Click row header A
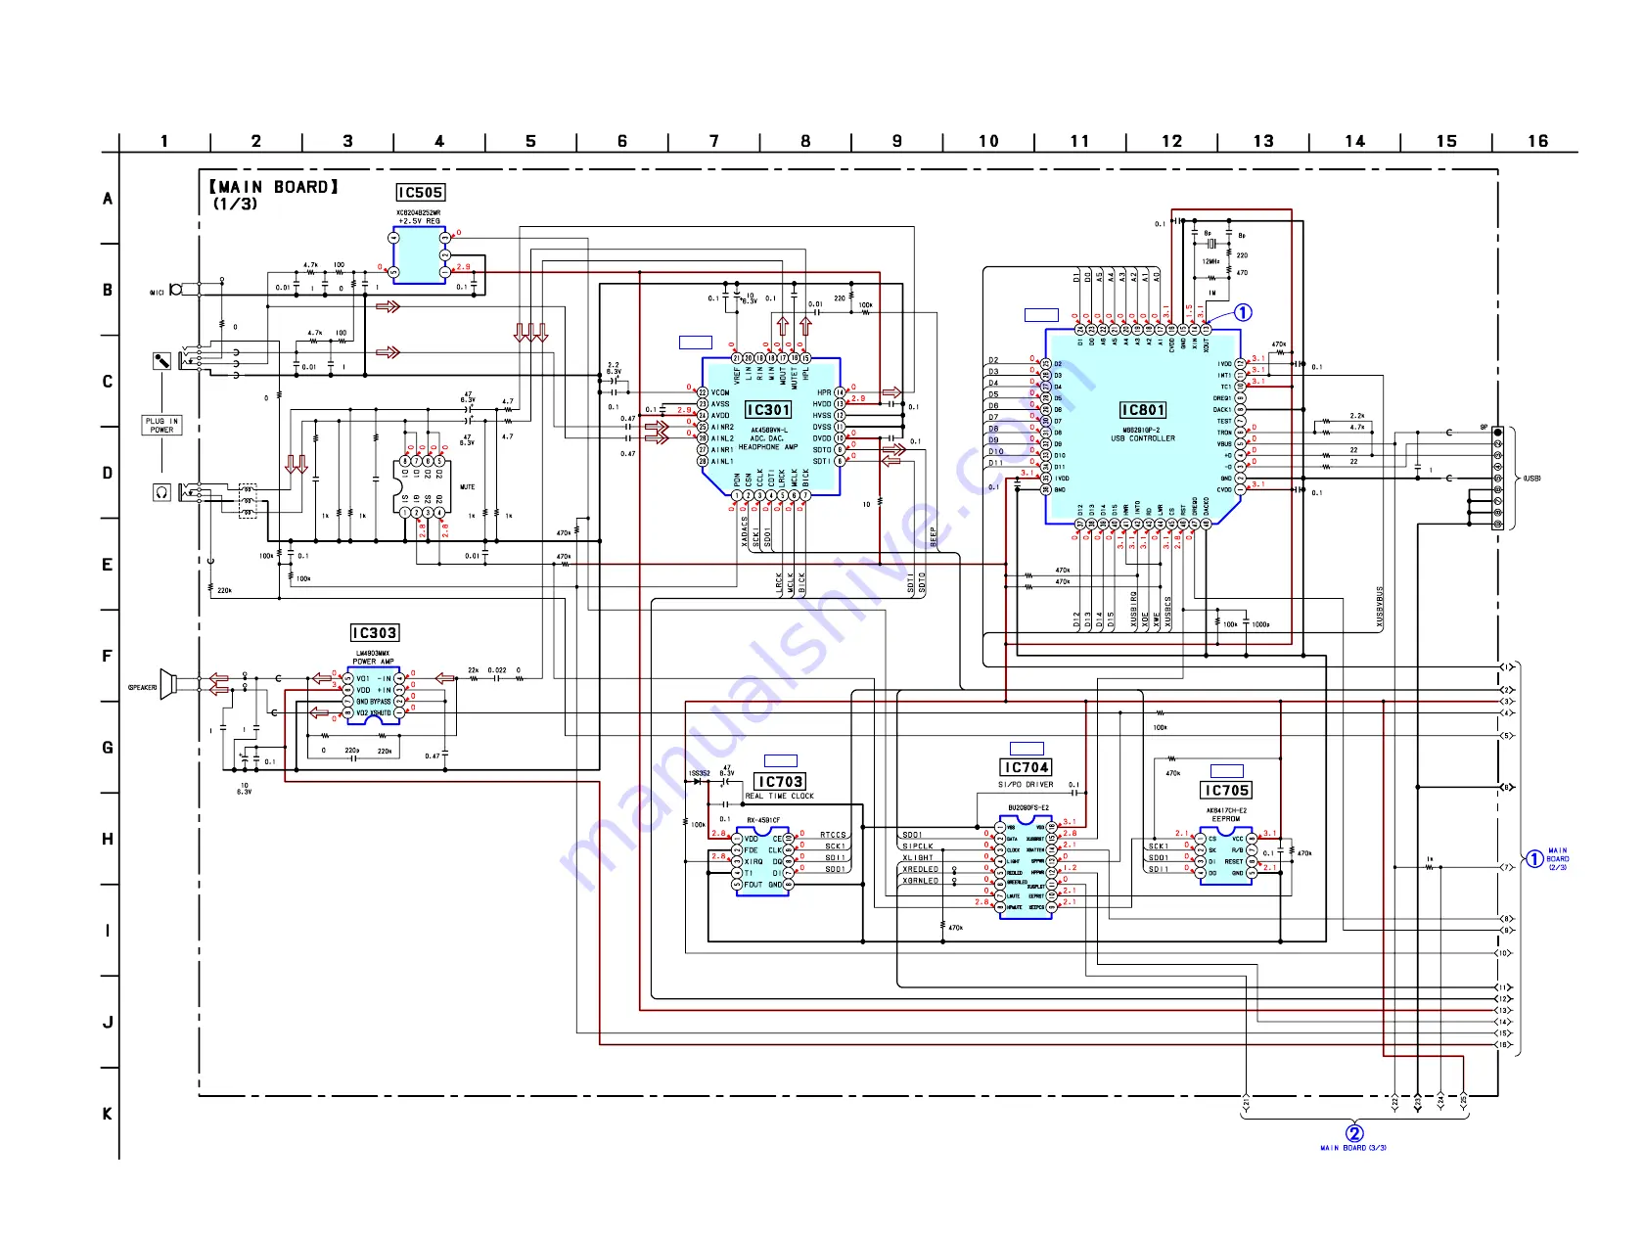The height and width of the screenshot is (1236, 1644). point(108,199)
